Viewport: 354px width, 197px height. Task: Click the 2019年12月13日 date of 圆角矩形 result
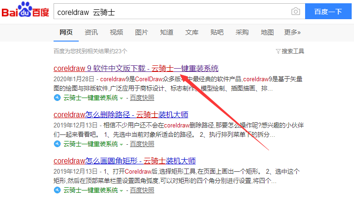(x=75, y=171)
